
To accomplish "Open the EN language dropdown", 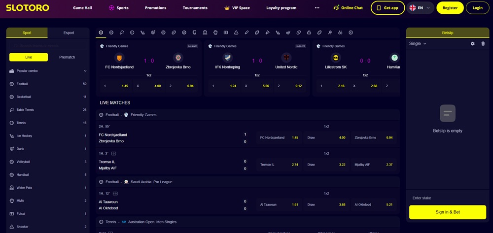I will [x=420, y=8].
